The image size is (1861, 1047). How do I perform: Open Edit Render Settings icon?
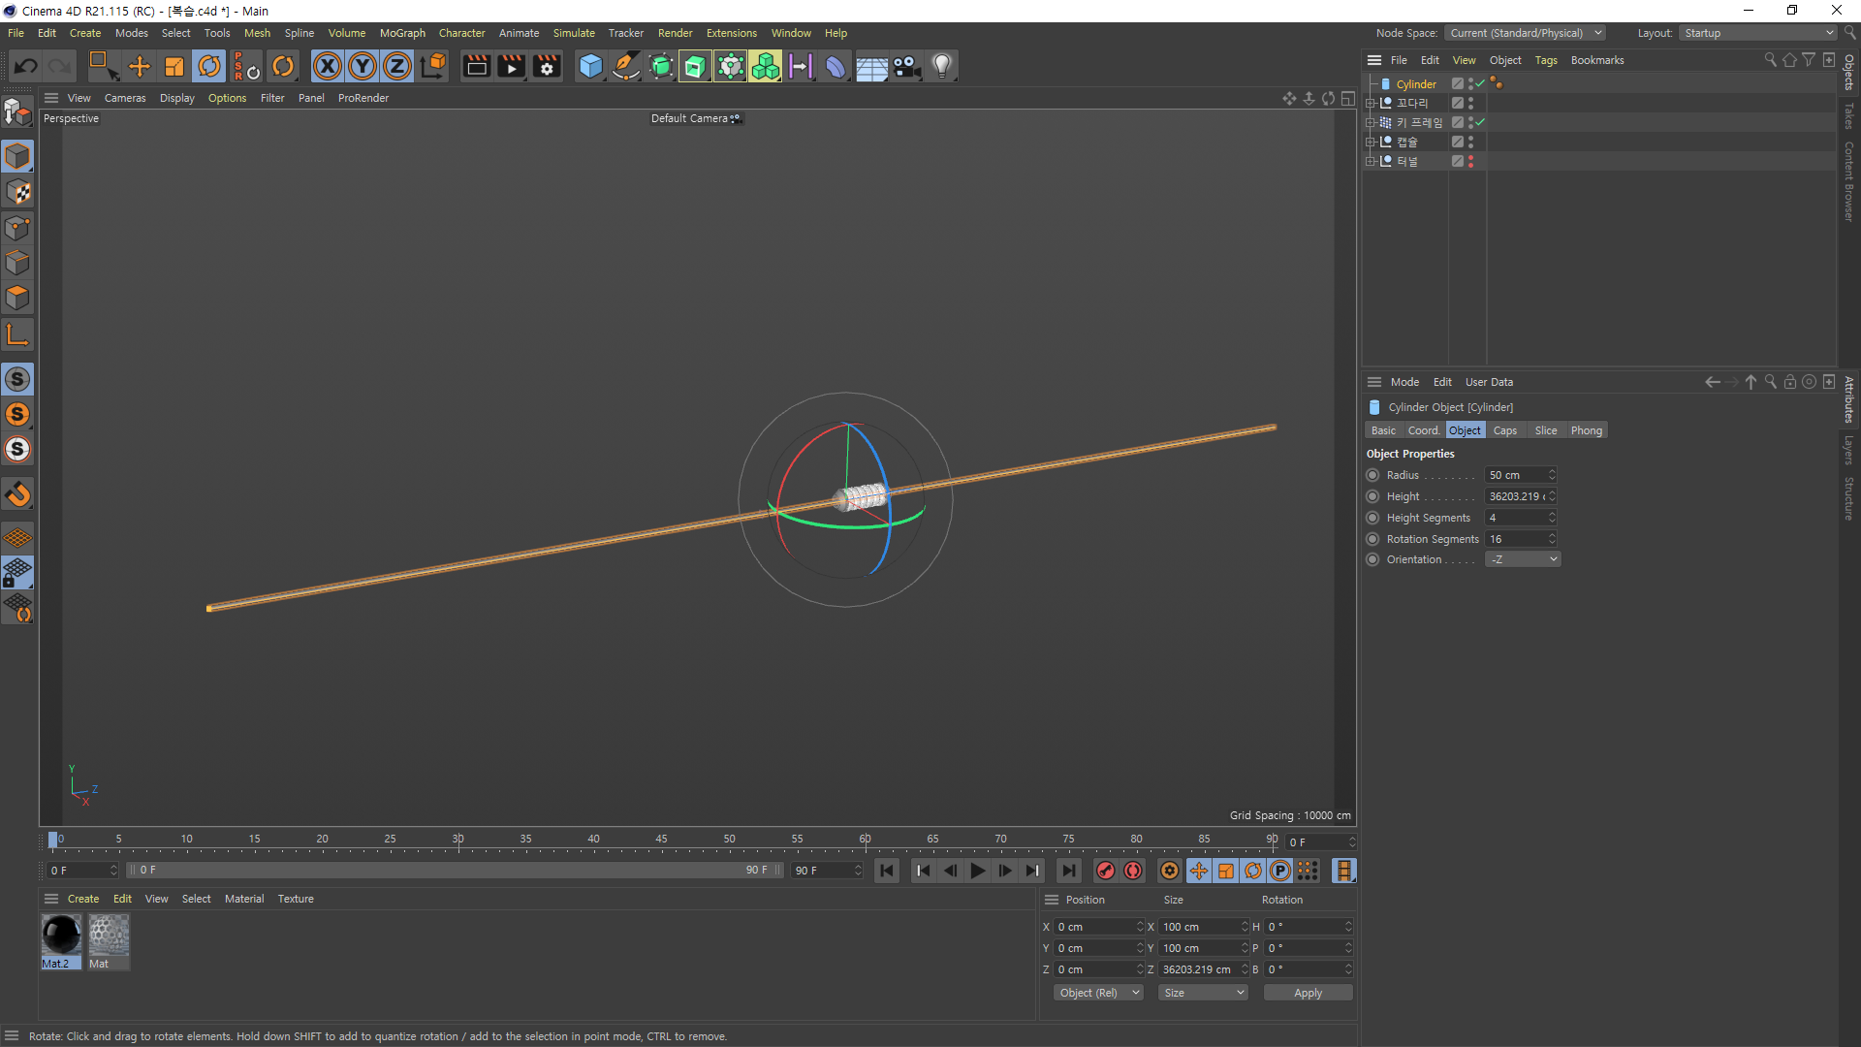coord(547,66)
